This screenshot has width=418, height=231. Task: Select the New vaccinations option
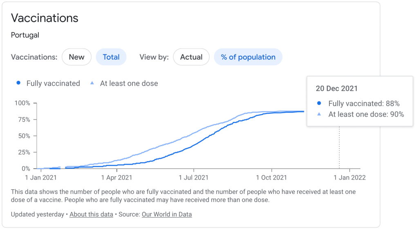(x=76, y=57)
